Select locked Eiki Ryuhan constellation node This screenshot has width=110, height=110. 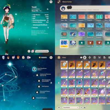[x=39, y=86]
